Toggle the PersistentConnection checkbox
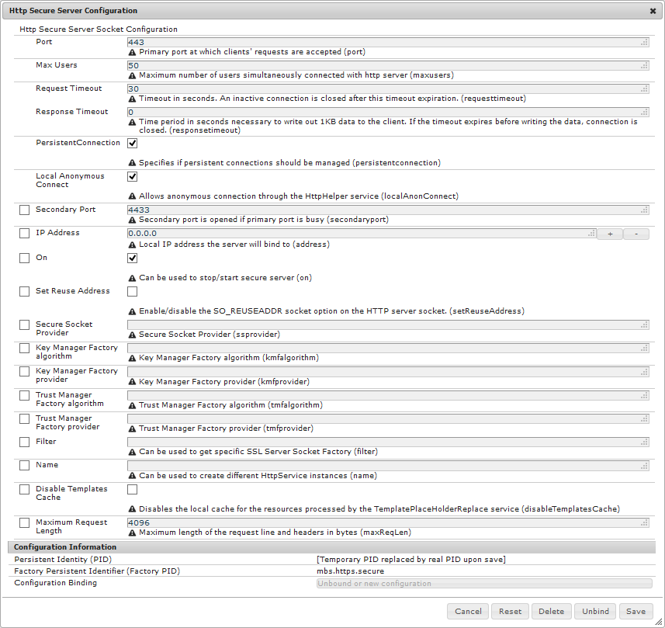The height and width of the screenshot is (628, 665). click(133, 144)
